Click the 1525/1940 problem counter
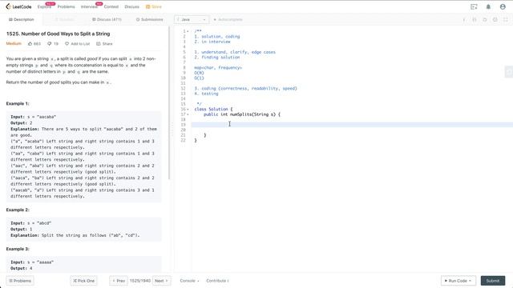This screenshot has width=513, height=288. click(x=140, y=281)
